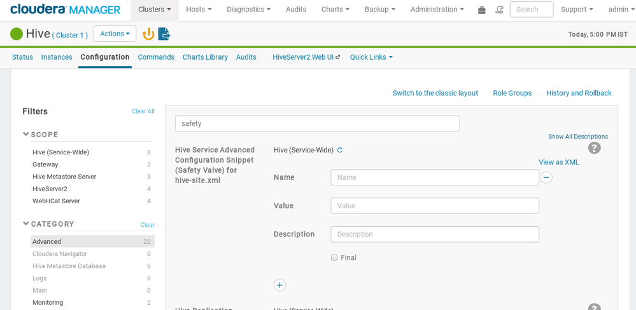
Task: Filter by HiveServer2 scope
Action: click(x=50, y=189)
